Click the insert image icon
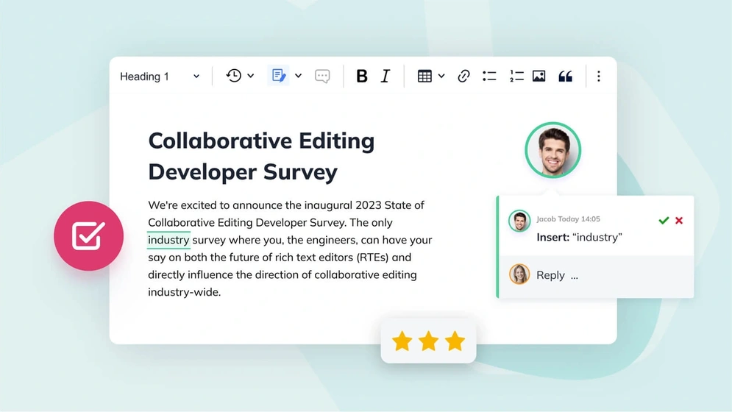732x412 pixels. click(539, 76)
